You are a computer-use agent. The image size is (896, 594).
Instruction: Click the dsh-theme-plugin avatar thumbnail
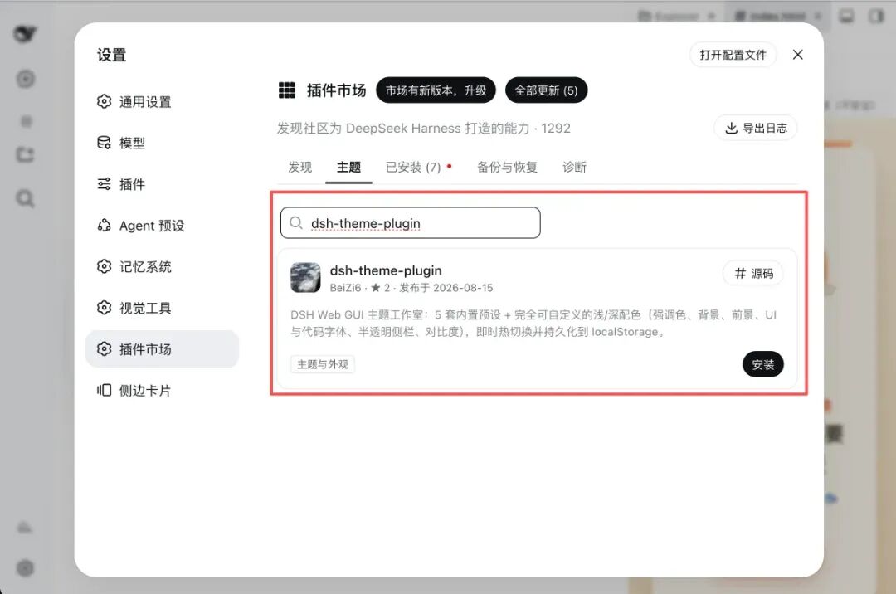305,278
